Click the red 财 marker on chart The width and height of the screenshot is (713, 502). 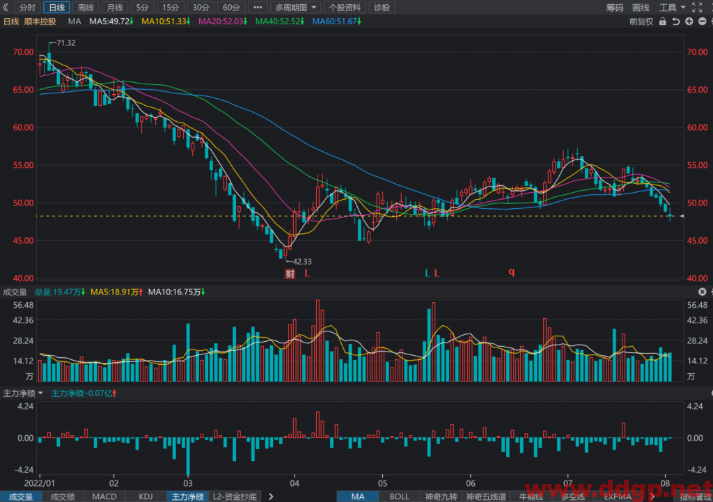click(x=290, y=274)
